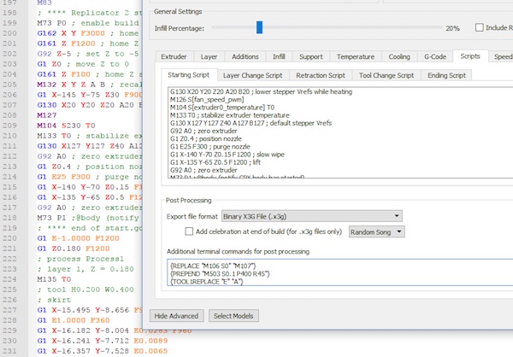Open the Layer Change Script sub-tab
513x357 pixels.
[252, 75]
